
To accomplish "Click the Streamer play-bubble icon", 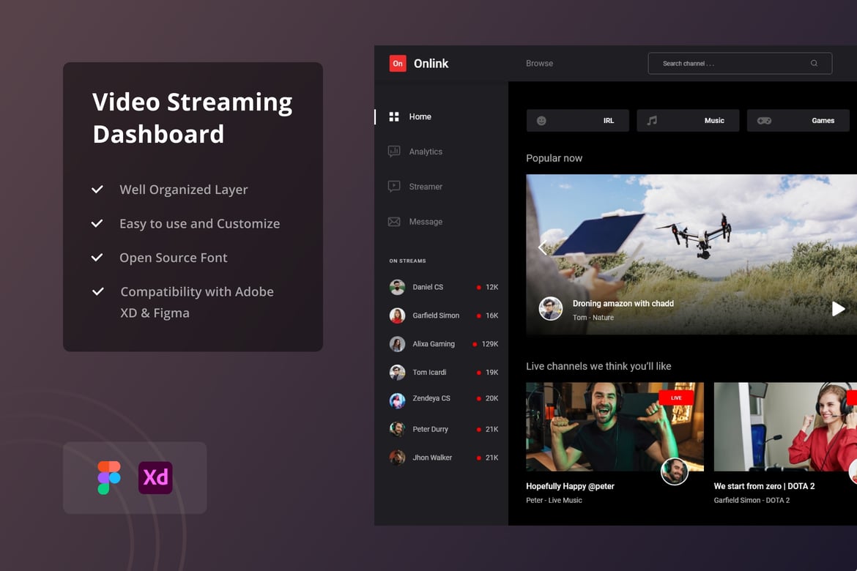I will [393, 187].
